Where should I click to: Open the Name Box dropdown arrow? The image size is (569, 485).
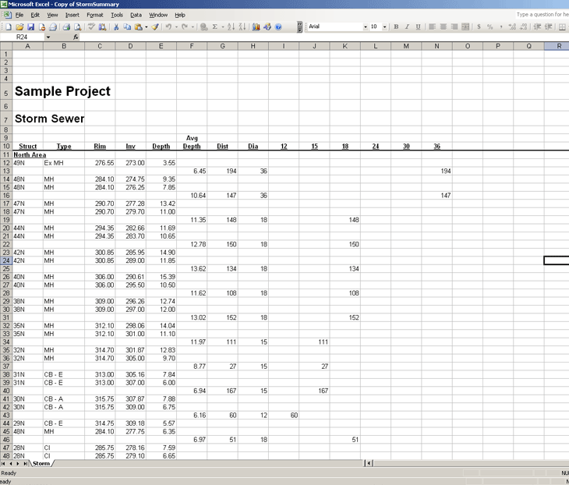[48, 37]
